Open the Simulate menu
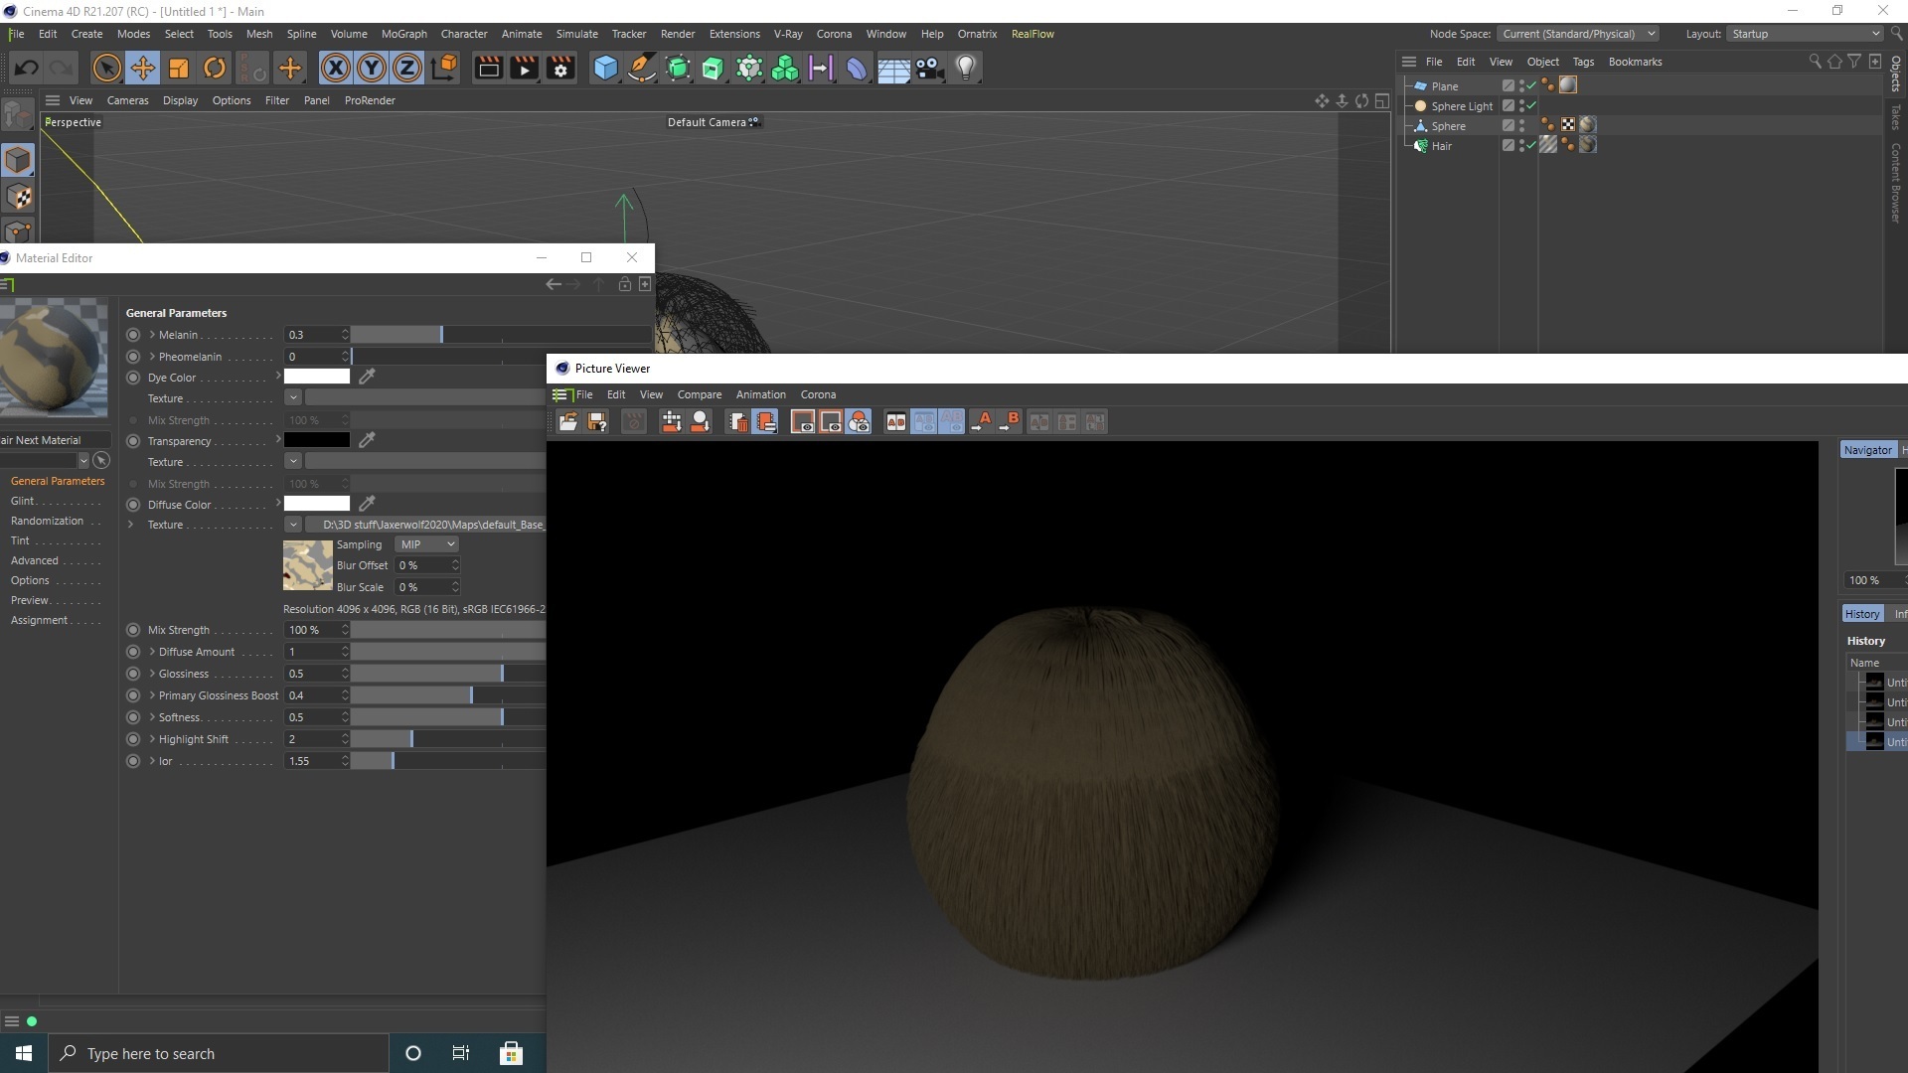 tap(576, 34)
